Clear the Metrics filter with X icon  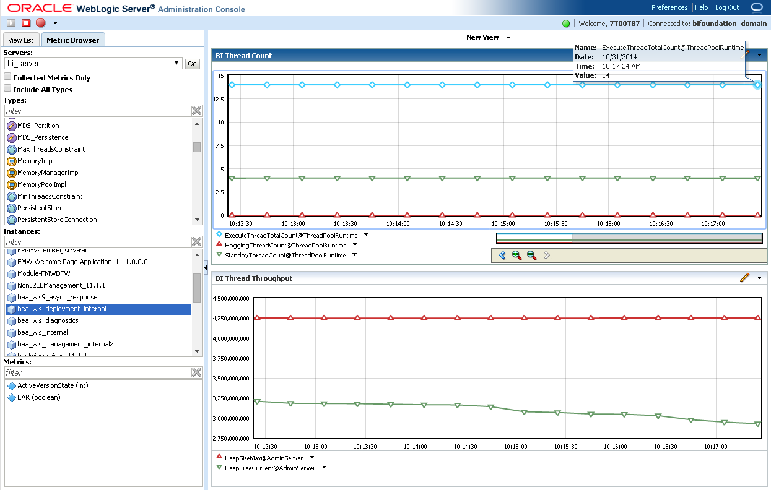[196, 372]
